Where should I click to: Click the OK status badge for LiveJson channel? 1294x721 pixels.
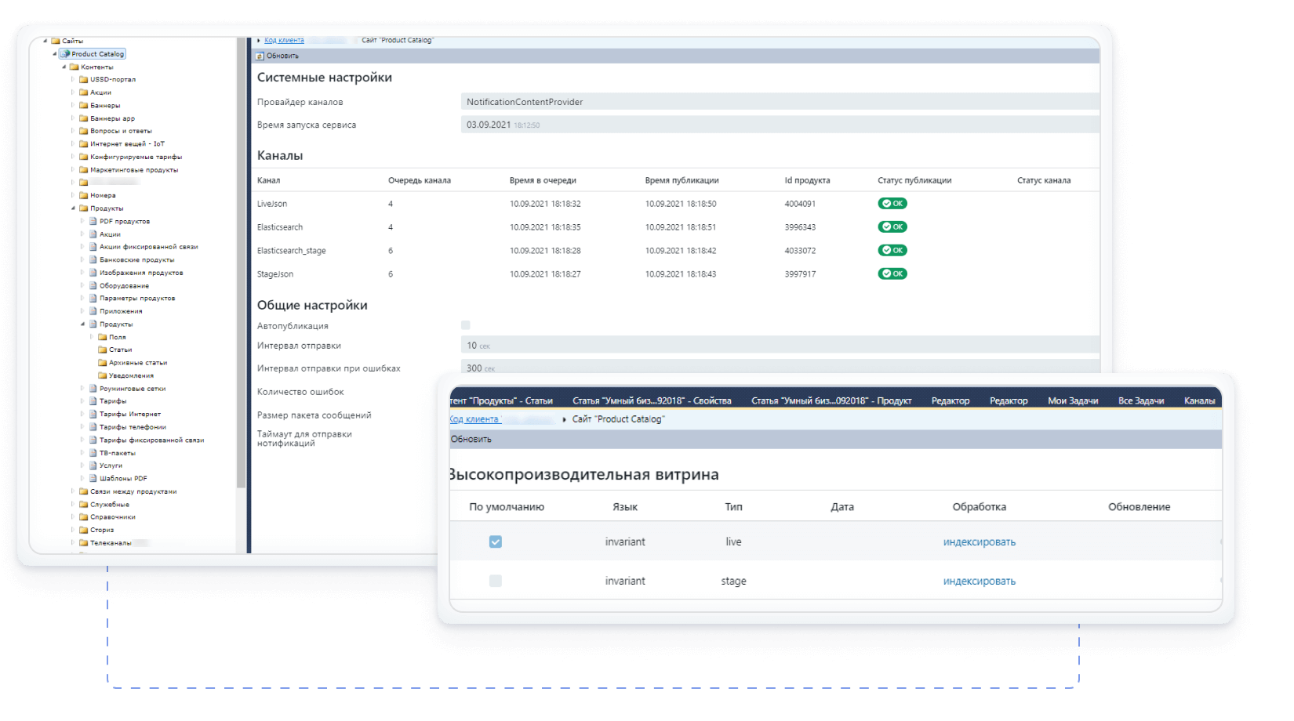coord(892,203)
